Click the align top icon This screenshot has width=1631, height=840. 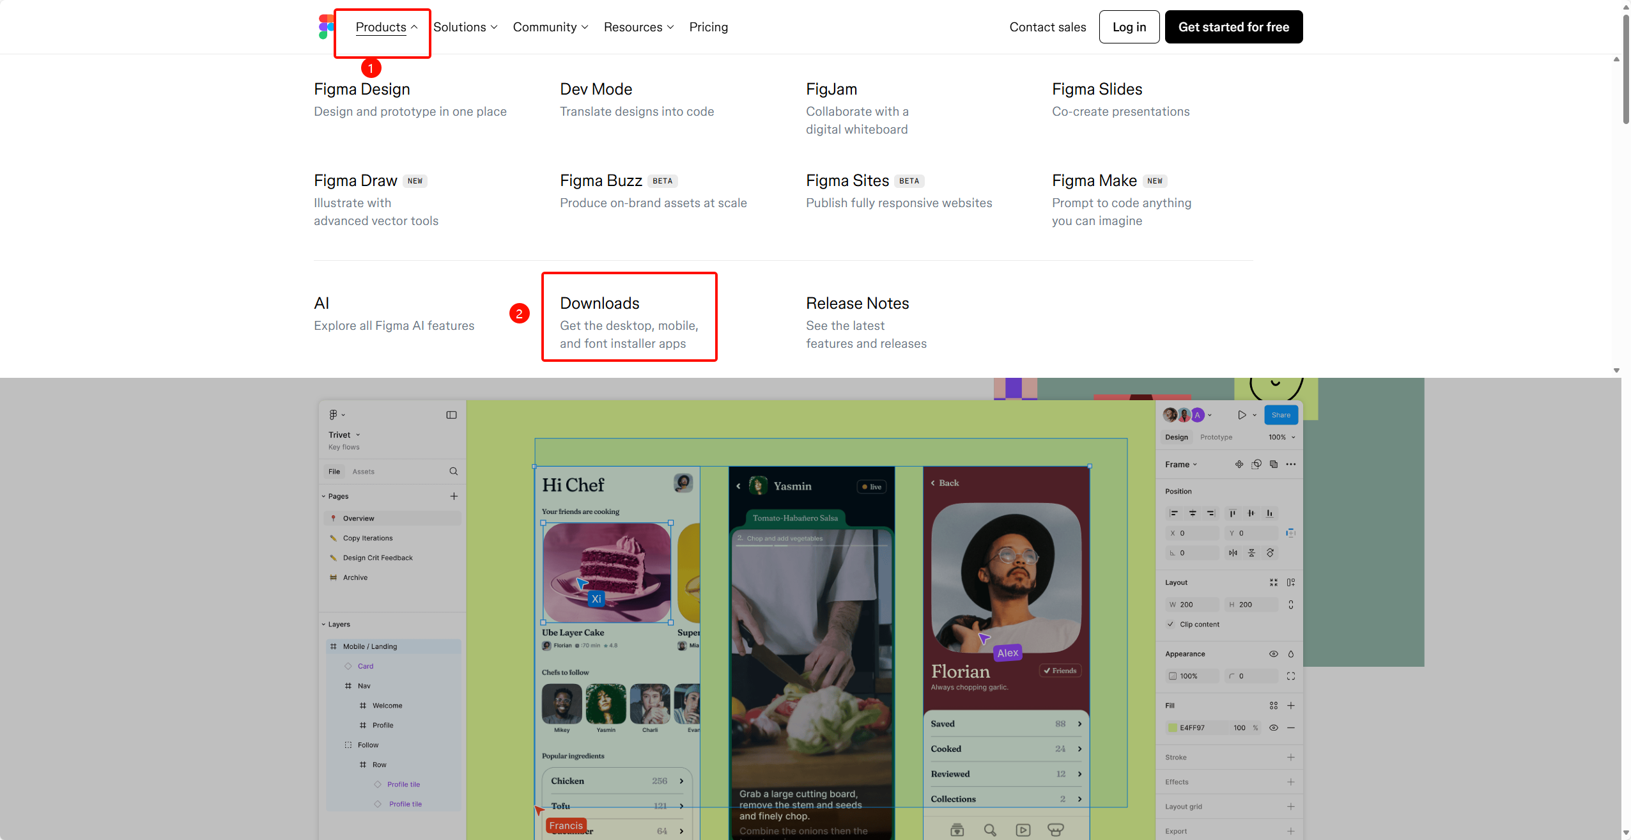[1232, 513]
